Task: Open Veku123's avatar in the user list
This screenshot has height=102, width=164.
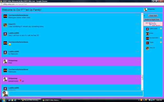Action: pos(148,48)
